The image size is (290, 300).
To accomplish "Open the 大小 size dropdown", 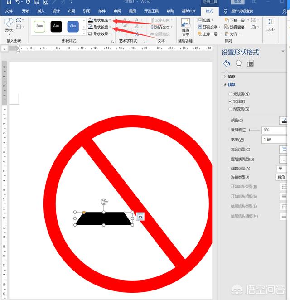I will pos(271,26).
